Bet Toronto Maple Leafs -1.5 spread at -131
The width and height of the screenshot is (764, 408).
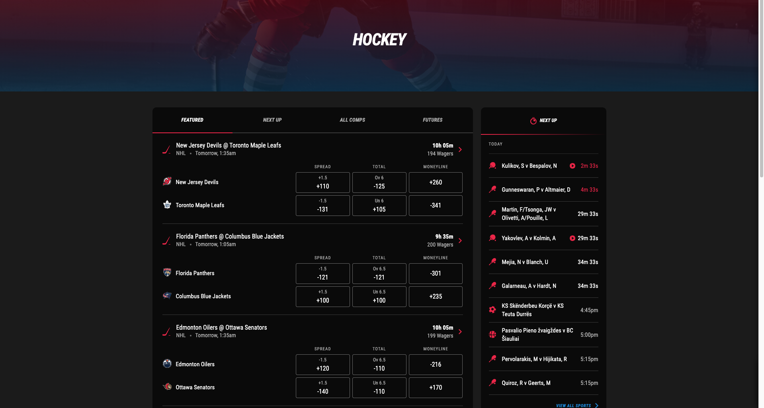(323, 206)
